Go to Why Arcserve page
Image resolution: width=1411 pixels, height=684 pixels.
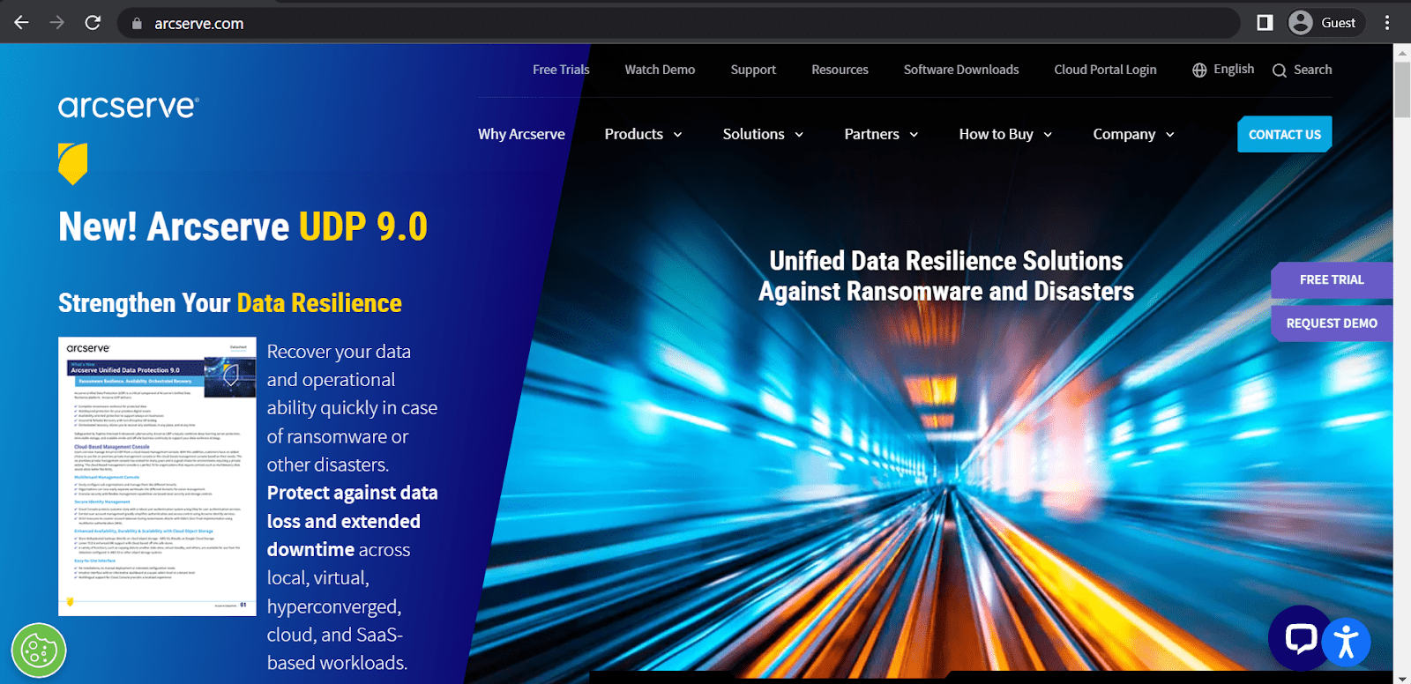(x=521, y=134)
